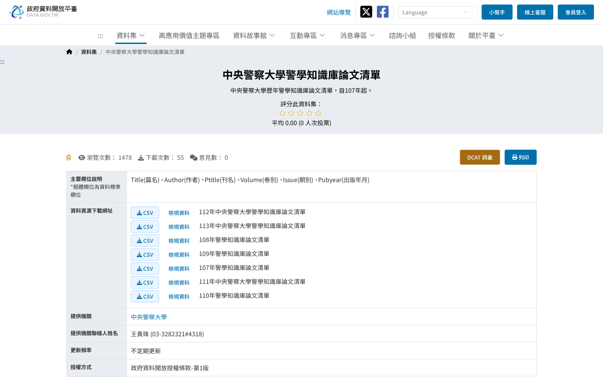
Task: Click the 政府資料開放授權條款-第1版 license text
Action: coord(170,368)
